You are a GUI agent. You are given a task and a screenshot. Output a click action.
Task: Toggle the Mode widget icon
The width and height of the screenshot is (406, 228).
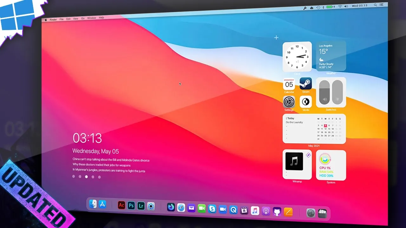tap(306, 102)
